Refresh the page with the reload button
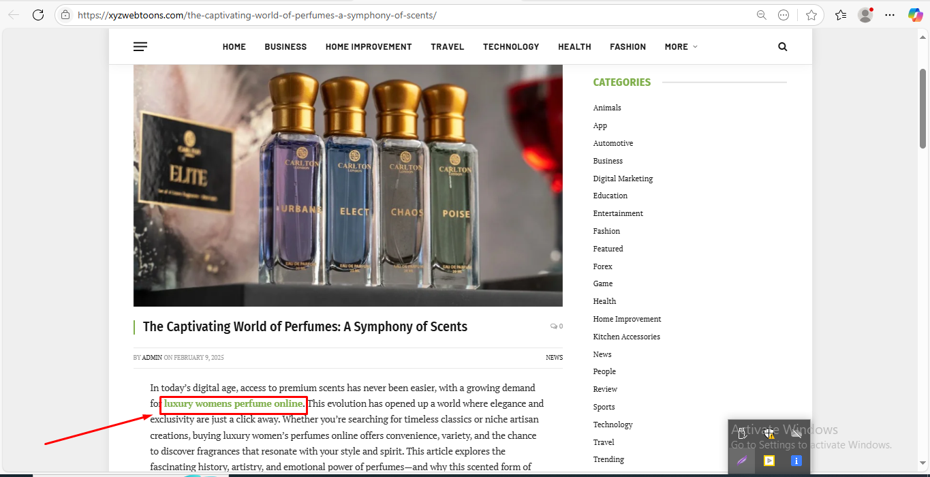The width and height of the screenshot is (930, 477). (38, 15)
